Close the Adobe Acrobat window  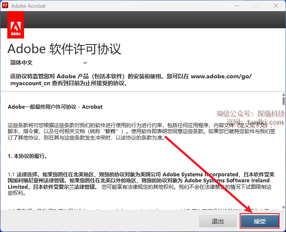coord(276,6)
